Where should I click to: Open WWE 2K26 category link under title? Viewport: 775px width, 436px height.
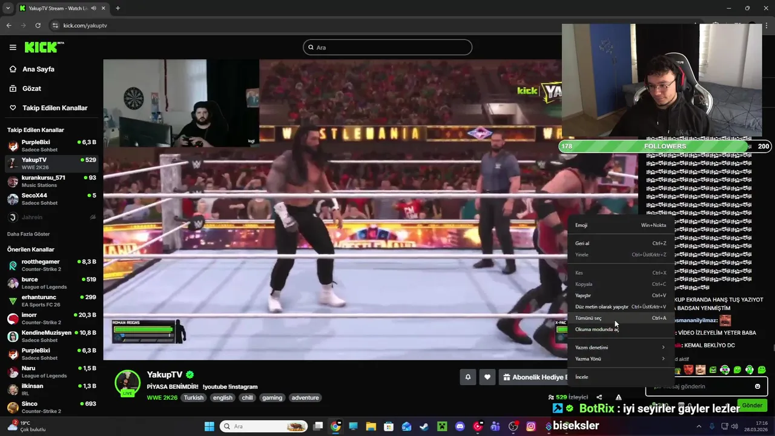pyautogui.click(x=162, y=398)
